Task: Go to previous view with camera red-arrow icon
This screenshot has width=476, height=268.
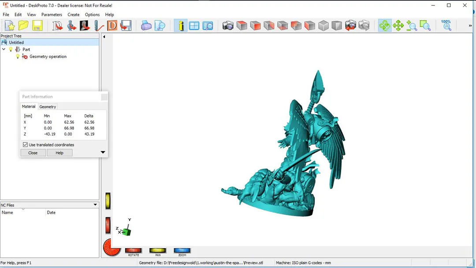Action: click(350, 26)
